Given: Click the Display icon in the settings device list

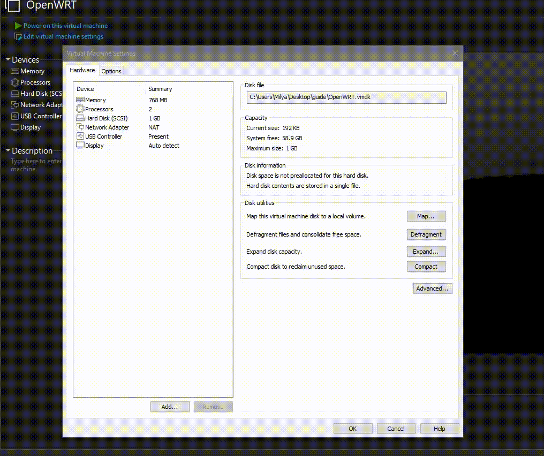Looking at the screenshot, I should (x=80, y=145).
